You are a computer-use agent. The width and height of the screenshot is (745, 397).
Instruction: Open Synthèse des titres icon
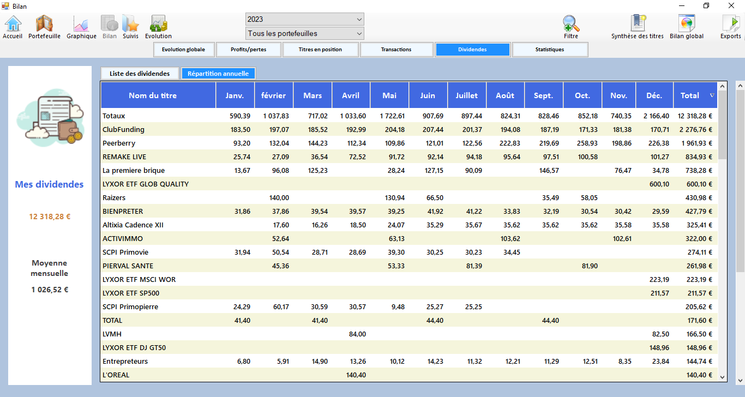click(x=638, y=27)
